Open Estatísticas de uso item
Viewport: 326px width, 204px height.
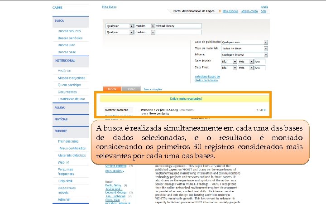pos(71,99)
